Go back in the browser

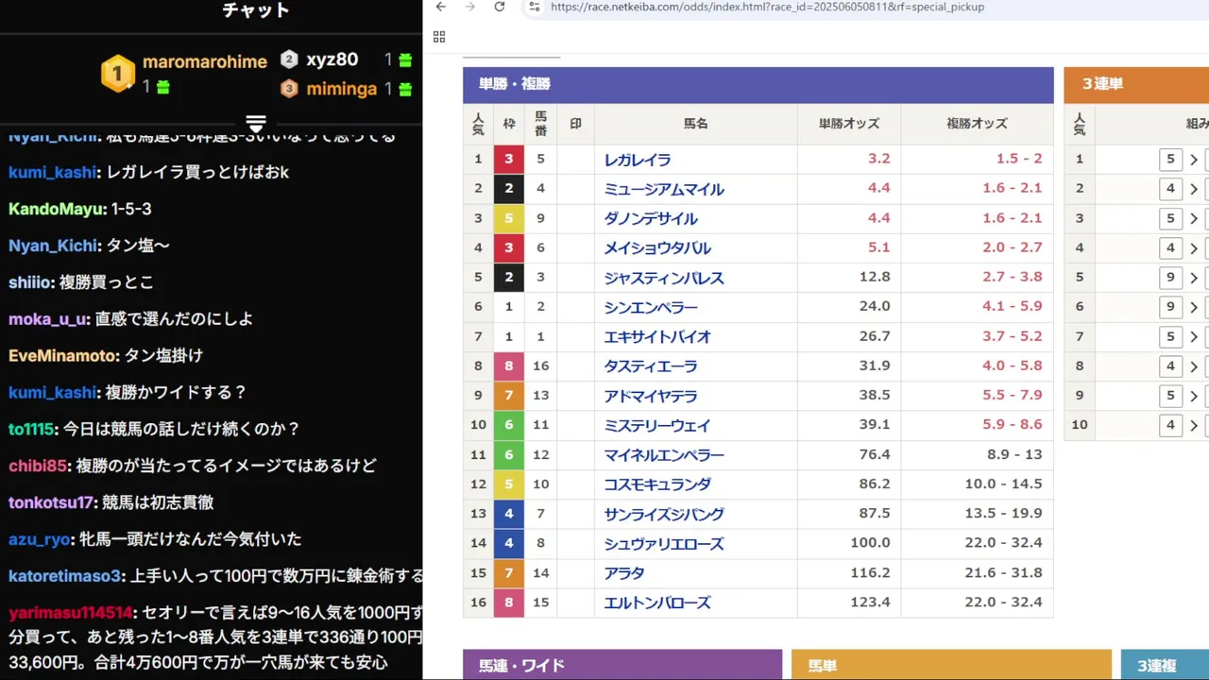(x=440, y=7)
